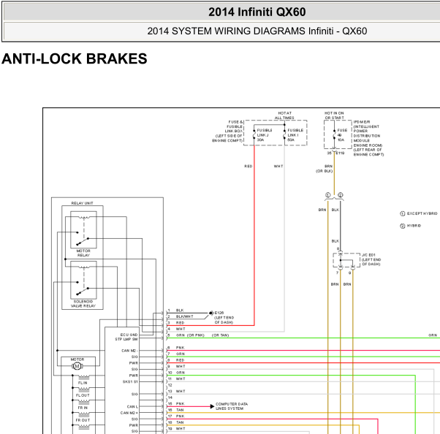Click pin 18 "TAN" wire label
Image resolution: width=440 pixels, height=434 pixels.
pyautogui.click(x=180, y=422)
